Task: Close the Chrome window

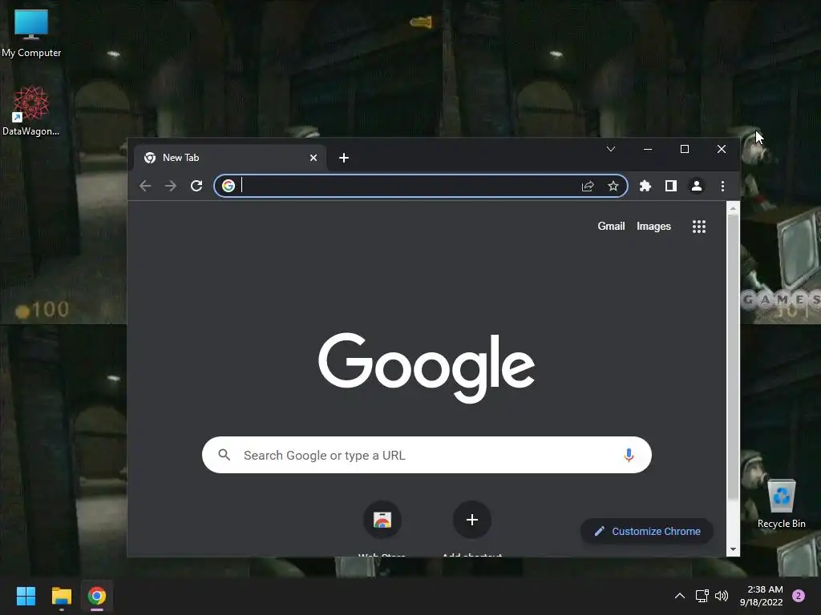Action: point(722,149)
